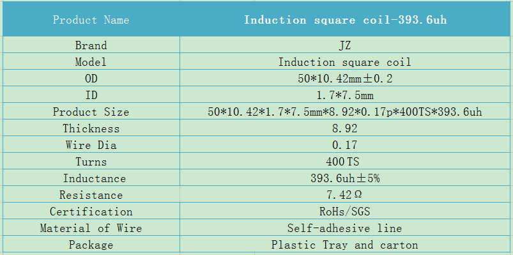Select the Product Size label cell
Image resolution: width=513 pixels, height=255 pixels.
91,111
